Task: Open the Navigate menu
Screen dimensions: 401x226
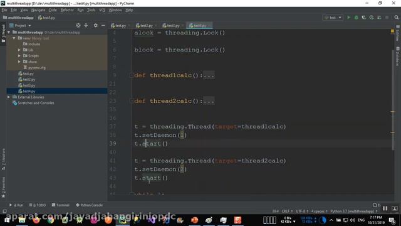Action: [38, 10]
